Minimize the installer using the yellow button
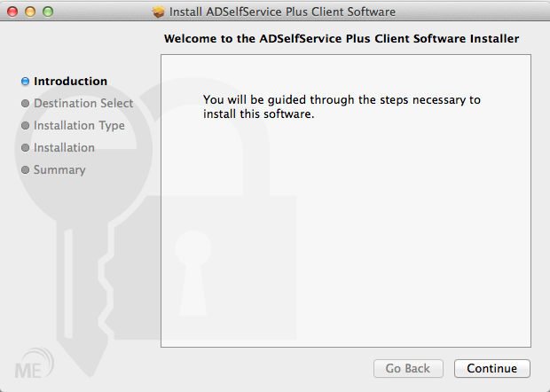The image size is (550, 392). 30,12
